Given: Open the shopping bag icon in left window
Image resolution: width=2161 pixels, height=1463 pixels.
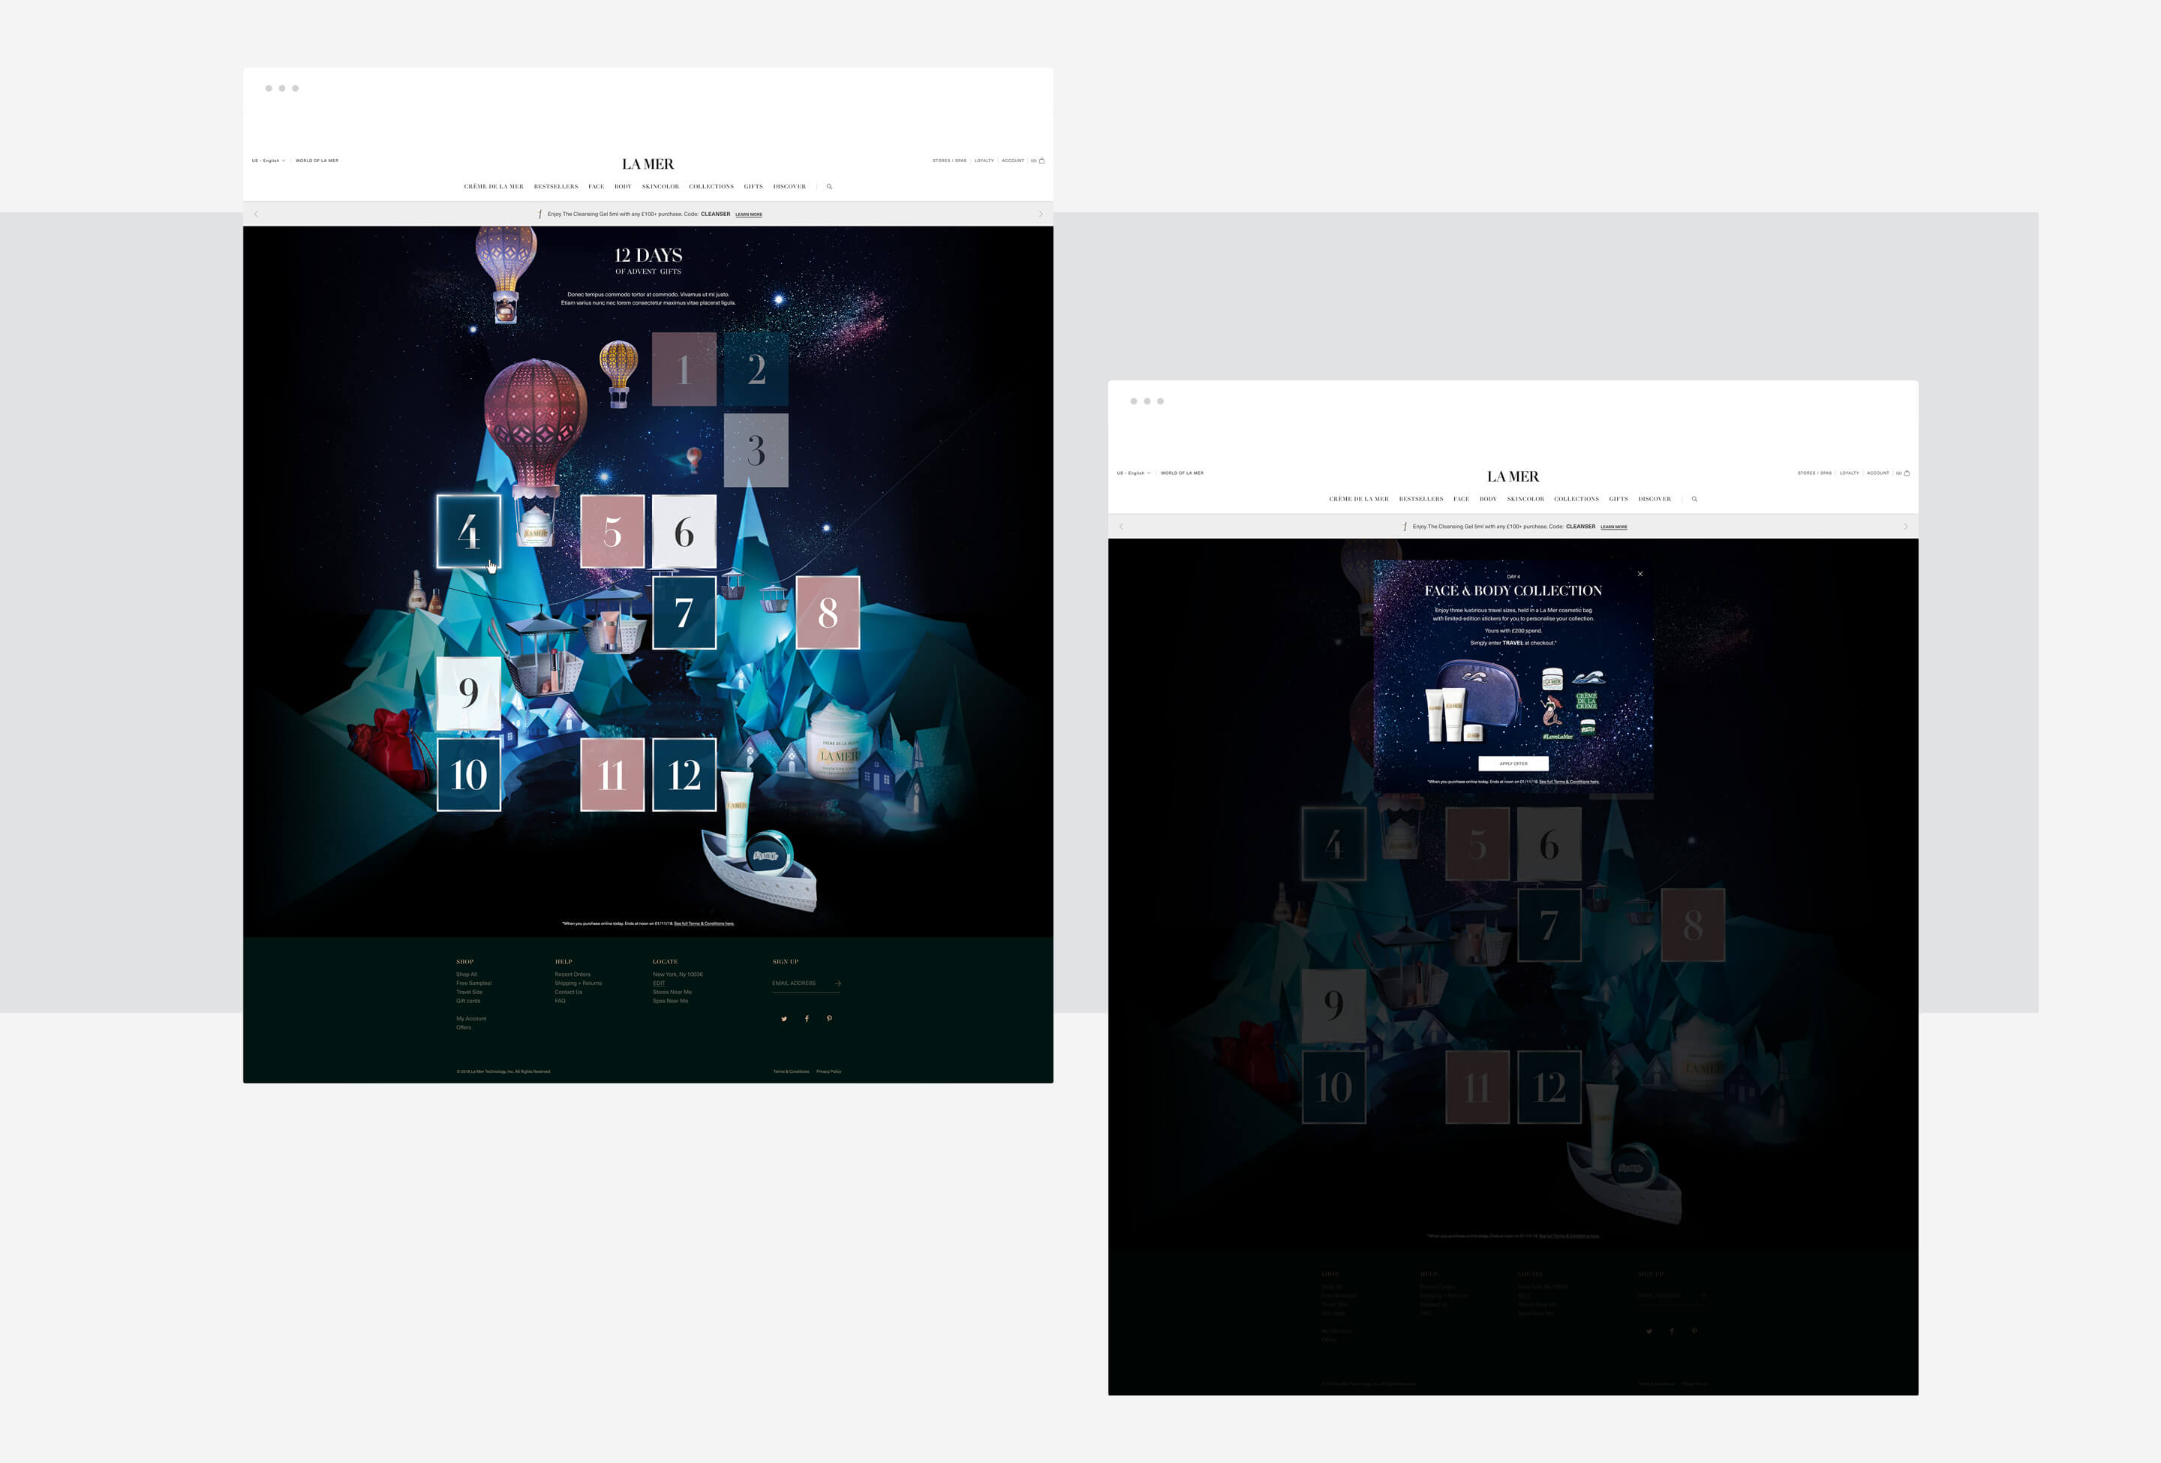Looking at the screenshot, I should point(1041,161).
